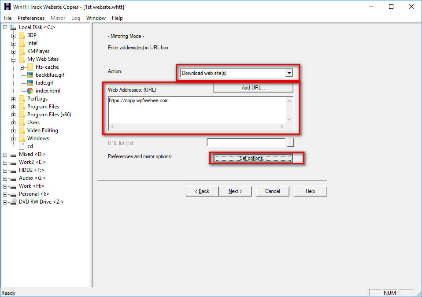Viewport: 422px width, 297px height.
Task: Open the Mirror menu
Action: (x=58, y=18)
